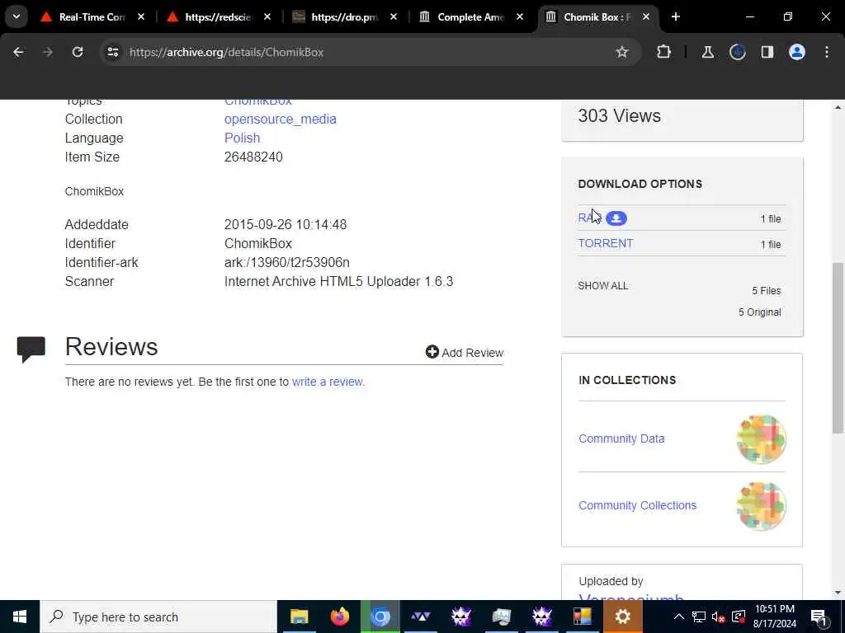Open the Windows Start menu
This screenshot has width=845, height=633.
click(20, 617)
